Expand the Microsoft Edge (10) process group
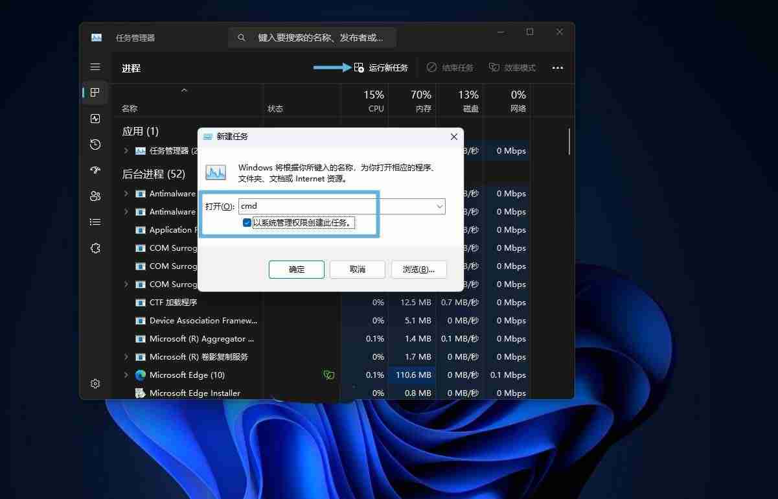The width and height of the screenshot is (778, 499). (125, 375)
